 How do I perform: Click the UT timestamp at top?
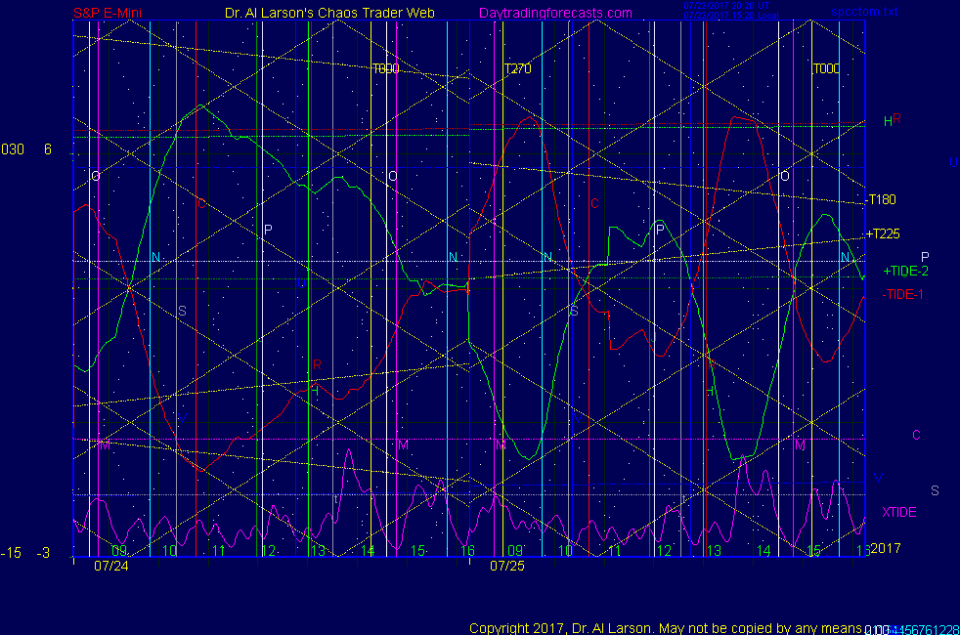point(725,6)
